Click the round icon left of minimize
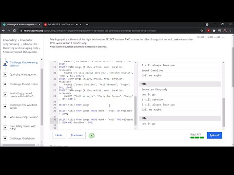 pos(207,24)
